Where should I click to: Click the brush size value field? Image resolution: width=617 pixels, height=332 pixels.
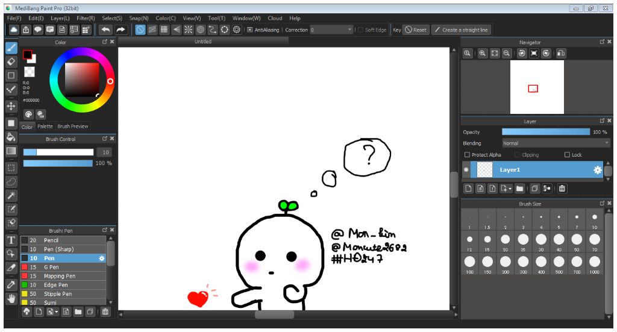click(x=105, y=152)
